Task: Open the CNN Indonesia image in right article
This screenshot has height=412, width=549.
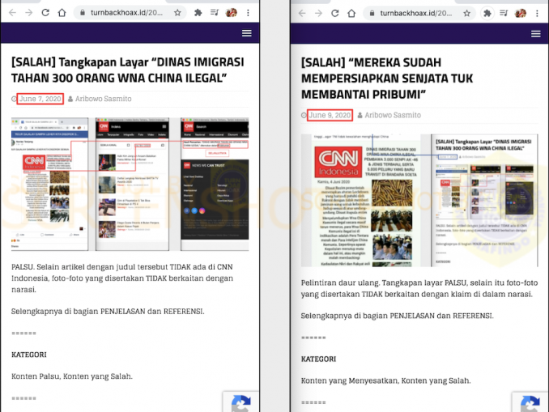Action: coord(419,200)
